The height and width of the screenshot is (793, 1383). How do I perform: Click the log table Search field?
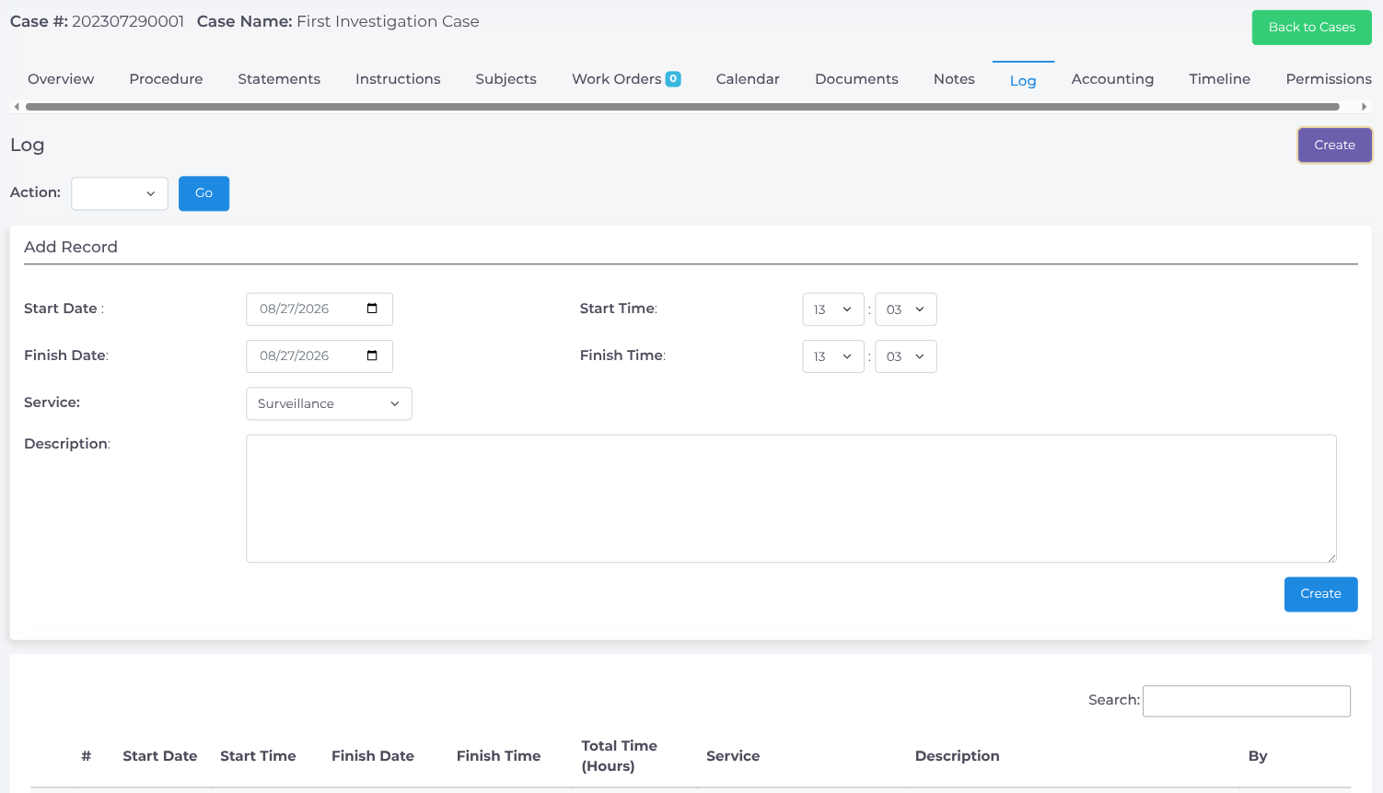(x=1247, y=701)
